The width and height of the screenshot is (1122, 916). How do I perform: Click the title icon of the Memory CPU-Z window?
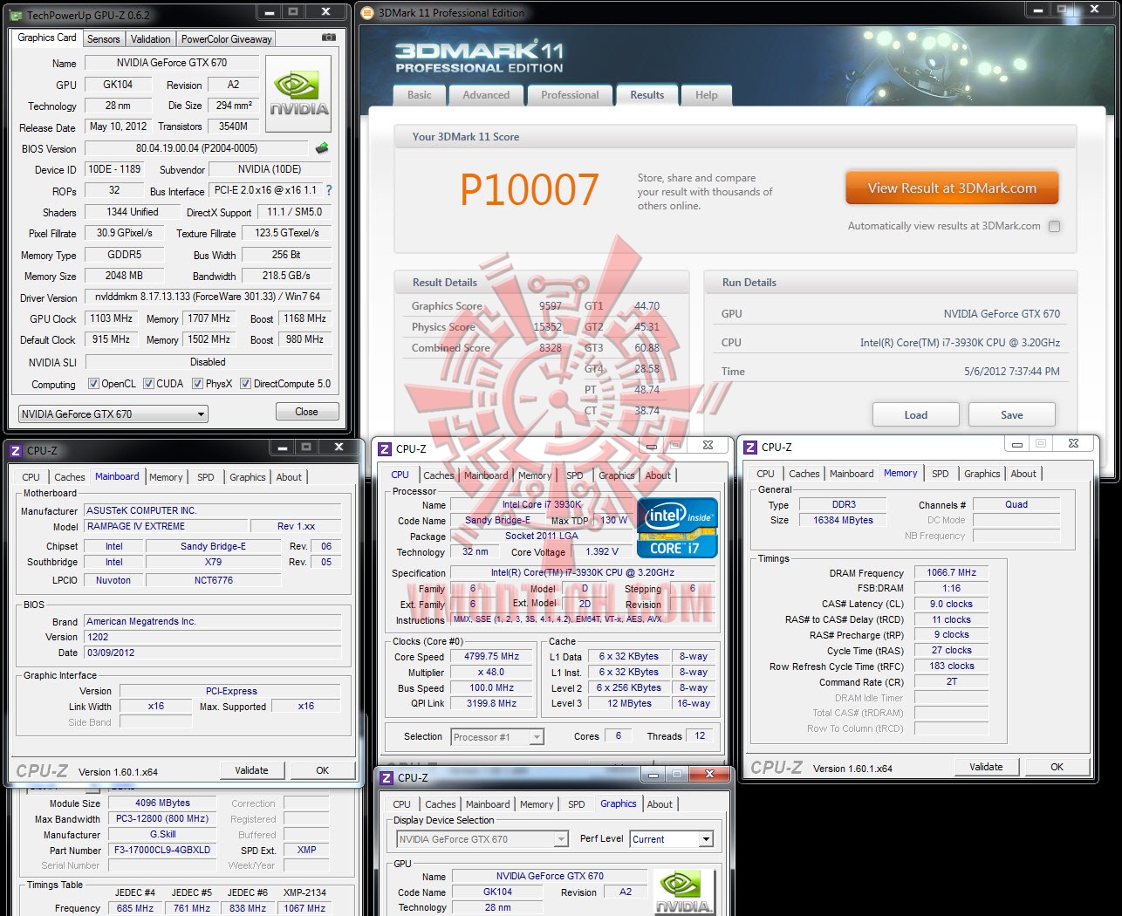[749, 448]
